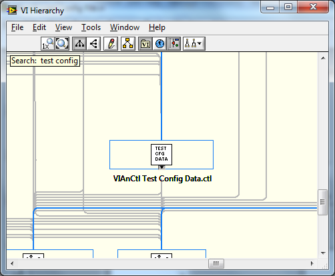Open the File menu

click(x=17, y=27)
